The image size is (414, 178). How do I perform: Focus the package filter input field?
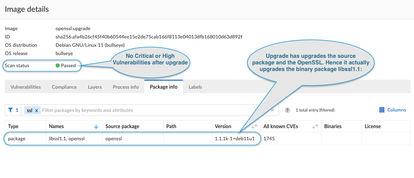pos(153,110)
